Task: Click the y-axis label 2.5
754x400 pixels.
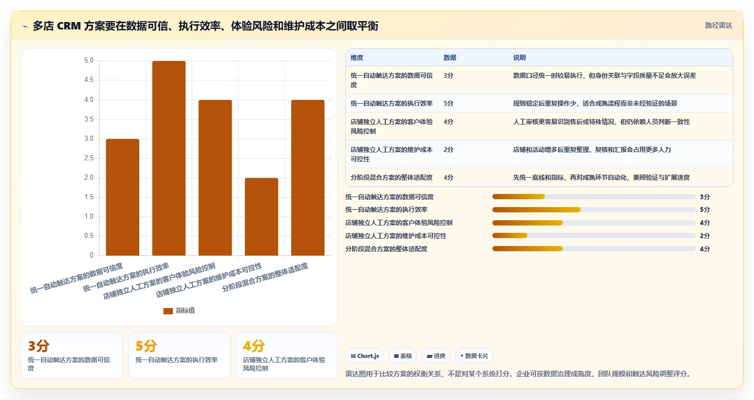Action: 89,158
